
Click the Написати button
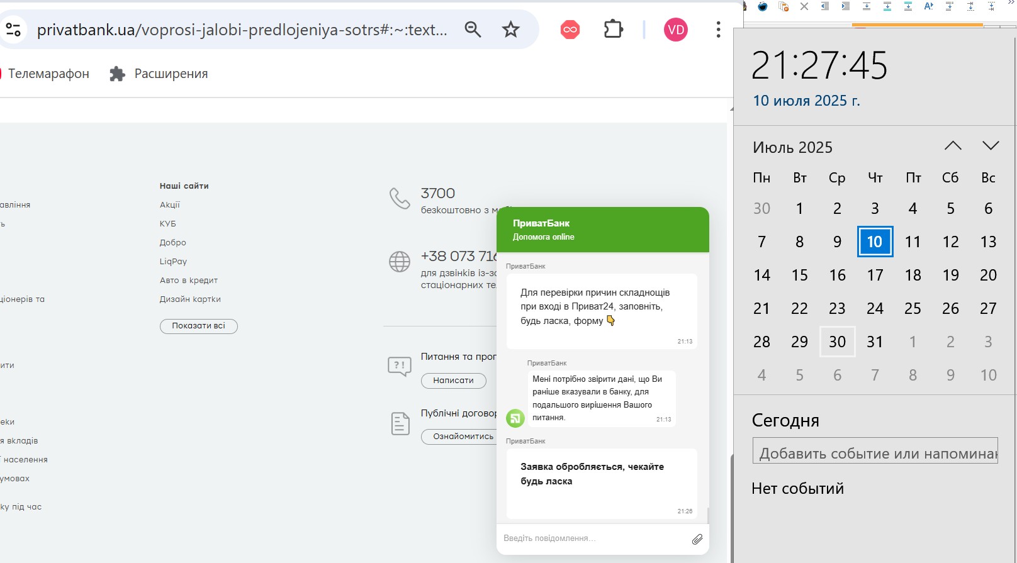click(x=453, y=381)
